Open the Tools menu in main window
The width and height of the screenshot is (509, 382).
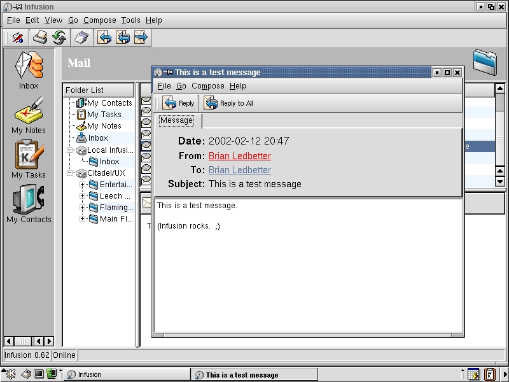(x=131, y=20)
